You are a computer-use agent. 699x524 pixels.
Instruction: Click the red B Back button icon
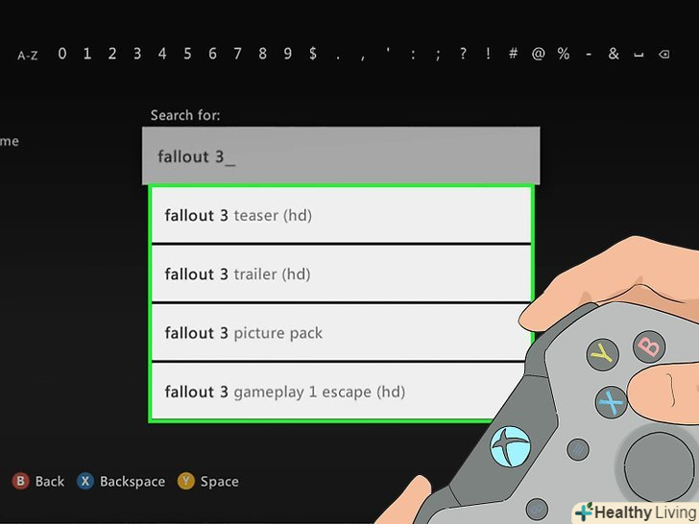(x=20, y=481)
